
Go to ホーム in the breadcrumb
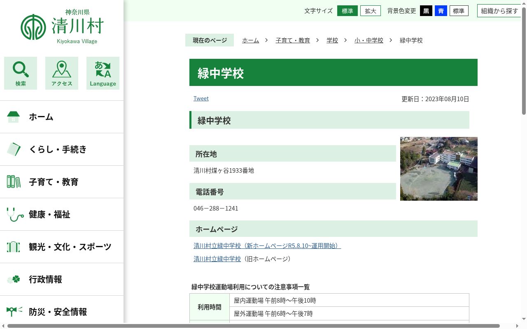click(x=251, y=40)
